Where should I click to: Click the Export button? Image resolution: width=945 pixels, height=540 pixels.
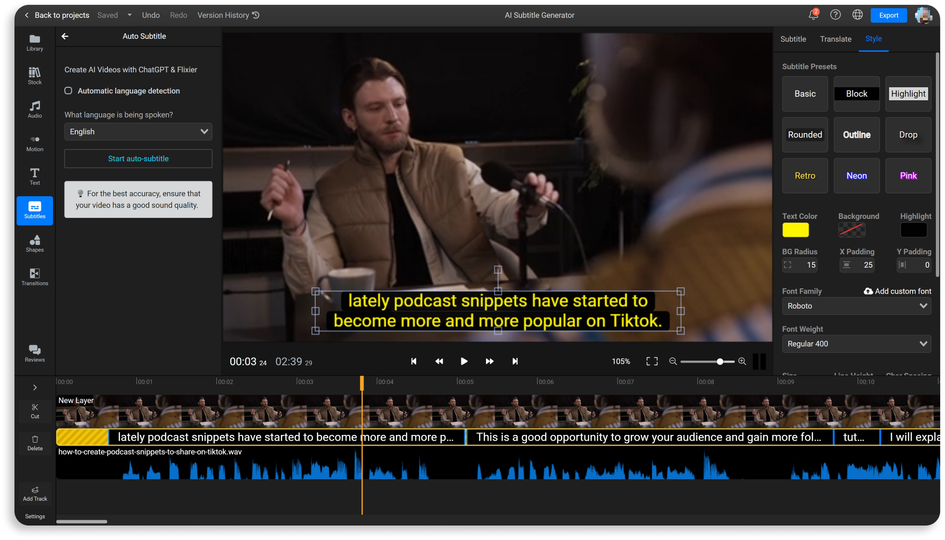pyautogui.click(x=889, y=15)
